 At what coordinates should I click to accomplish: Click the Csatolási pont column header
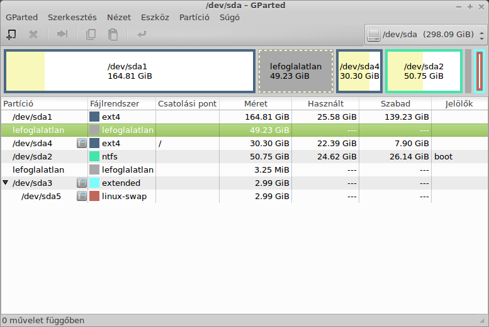point(188,104)
